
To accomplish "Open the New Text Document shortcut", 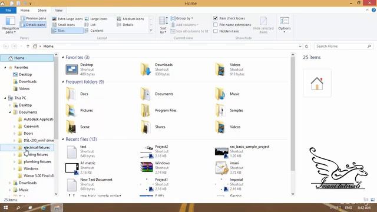I will pos(89,184).
